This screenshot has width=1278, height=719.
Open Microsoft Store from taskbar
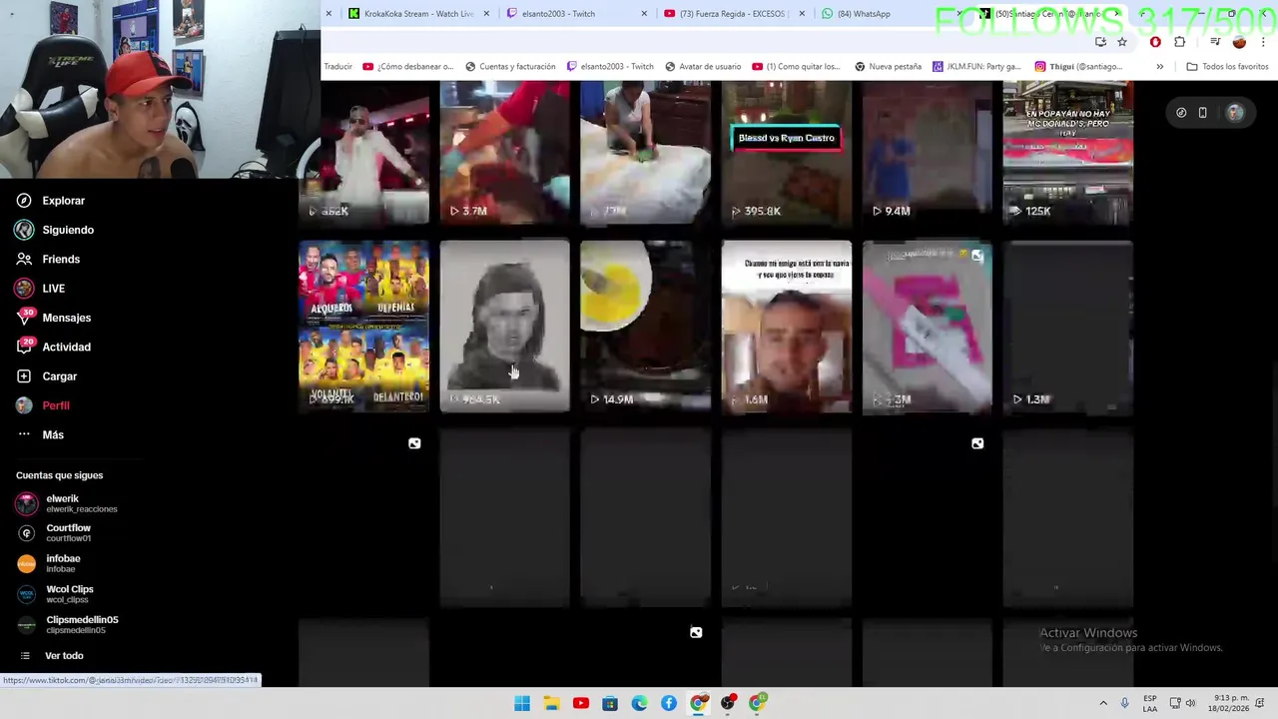[610, 704]
